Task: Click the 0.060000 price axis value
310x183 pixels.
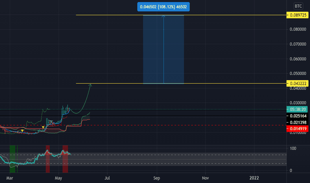Action: coord(298,59)
